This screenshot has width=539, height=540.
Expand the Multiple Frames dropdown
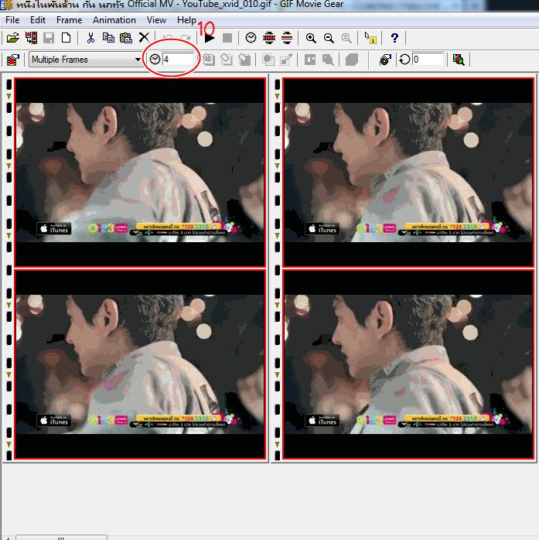[x=138, y=60]
